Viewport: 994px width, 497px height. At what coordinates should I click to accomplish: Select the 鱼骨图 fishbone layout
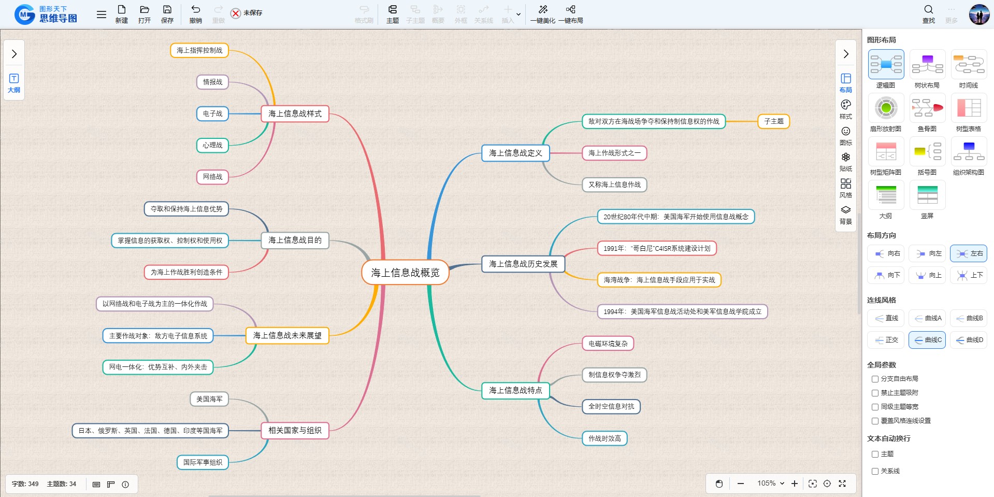click(x=927, y=108)
